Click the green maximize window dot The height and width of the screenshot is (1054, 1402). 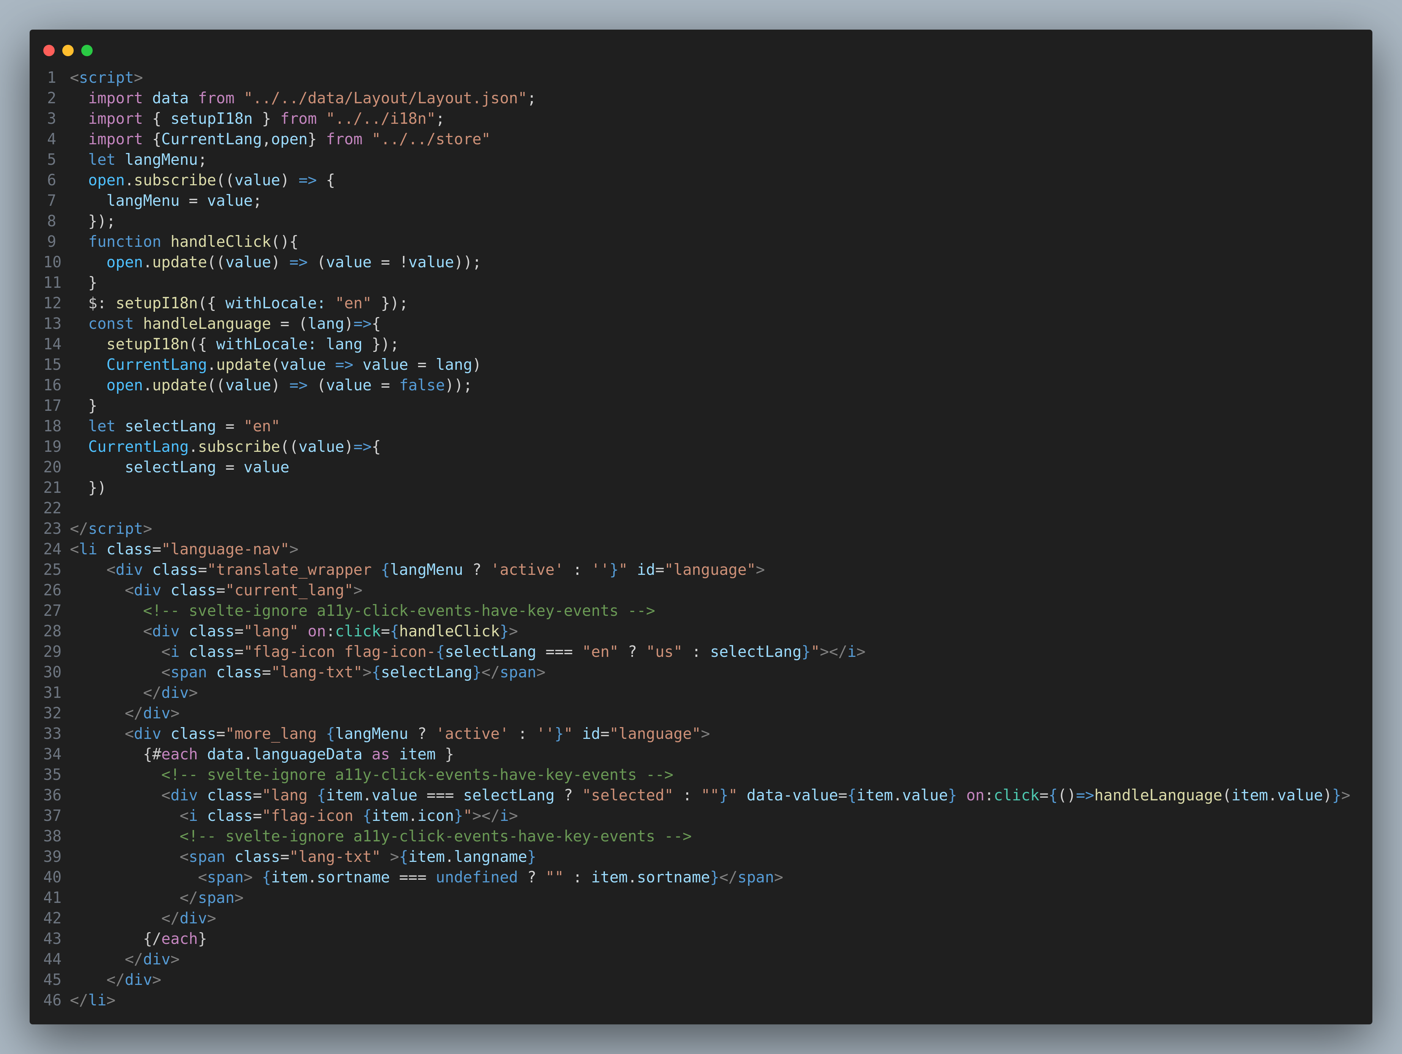click(x=87, y=51)
